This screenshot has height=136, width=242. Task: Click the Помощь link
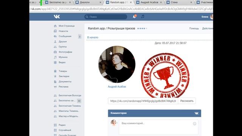(x=194, y=29)
